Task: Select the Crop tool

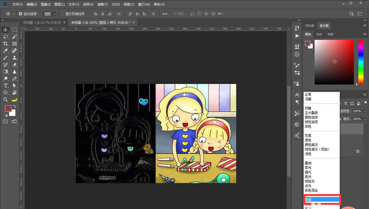Action: point(6,44)
